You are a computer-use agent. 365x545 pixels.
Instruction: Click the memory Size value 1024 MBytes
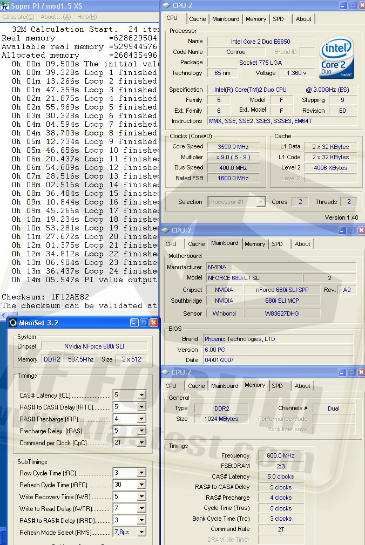(221, 419)
